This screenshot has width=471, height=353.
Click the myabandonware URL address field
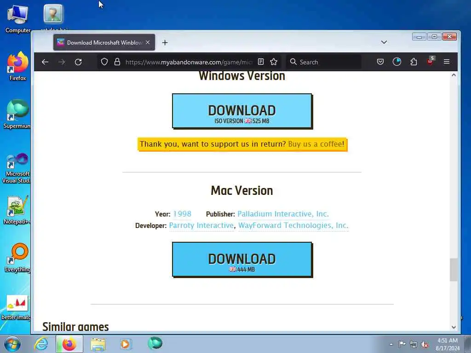(189, 62)
